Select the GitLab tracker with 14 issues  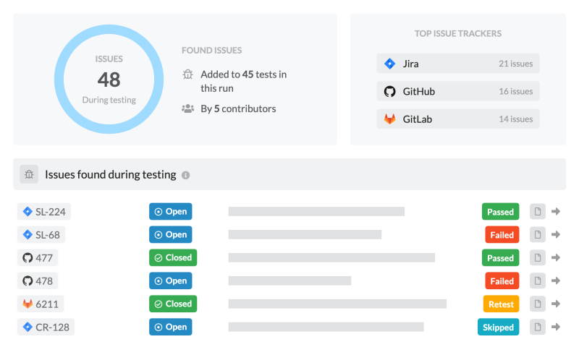coord(457,119)
